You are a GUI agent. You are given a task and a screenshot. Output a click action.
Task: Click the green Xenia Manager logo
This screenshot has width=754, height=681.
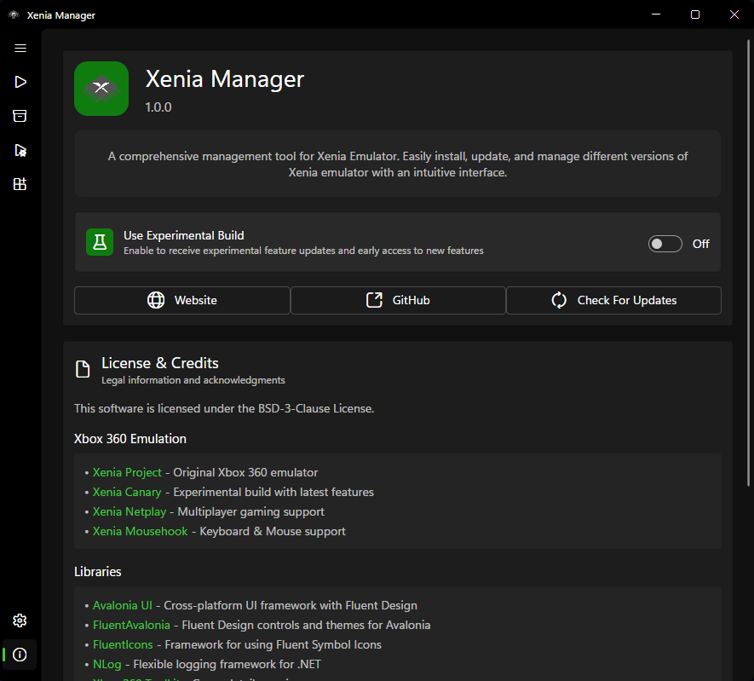[x=101, y=89]
